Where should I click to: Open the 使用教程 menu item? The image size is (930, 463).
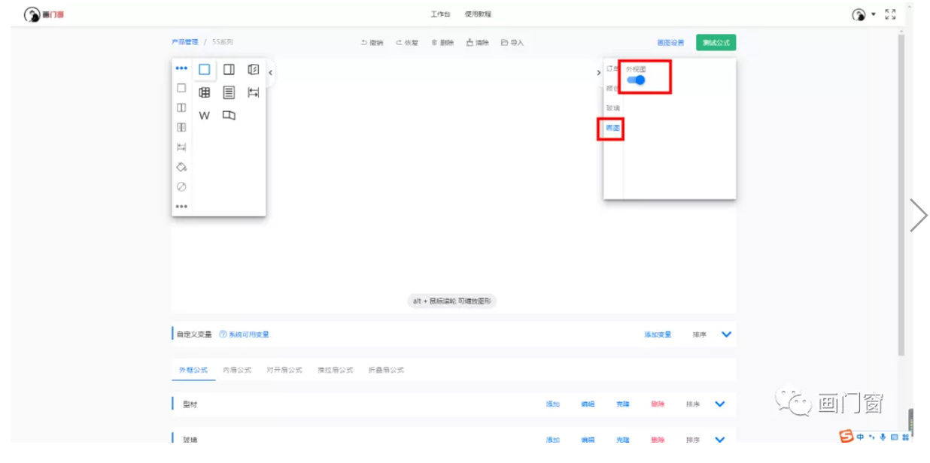(x=478, y=14)
